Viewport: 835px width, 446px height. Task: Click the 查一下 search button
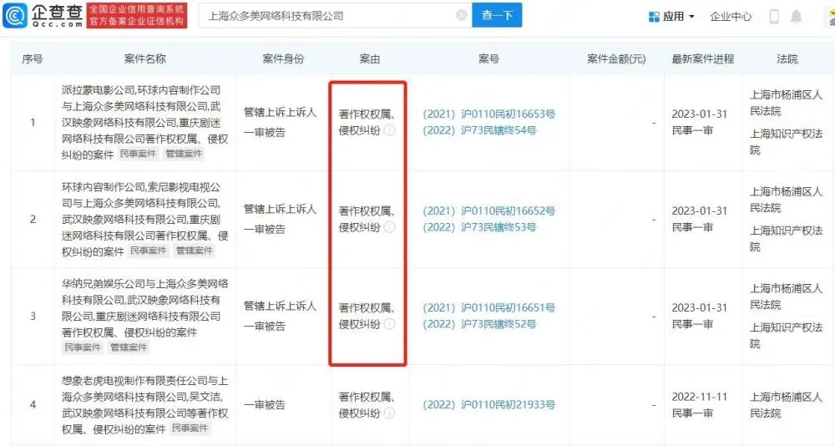[x=497, y=15]
